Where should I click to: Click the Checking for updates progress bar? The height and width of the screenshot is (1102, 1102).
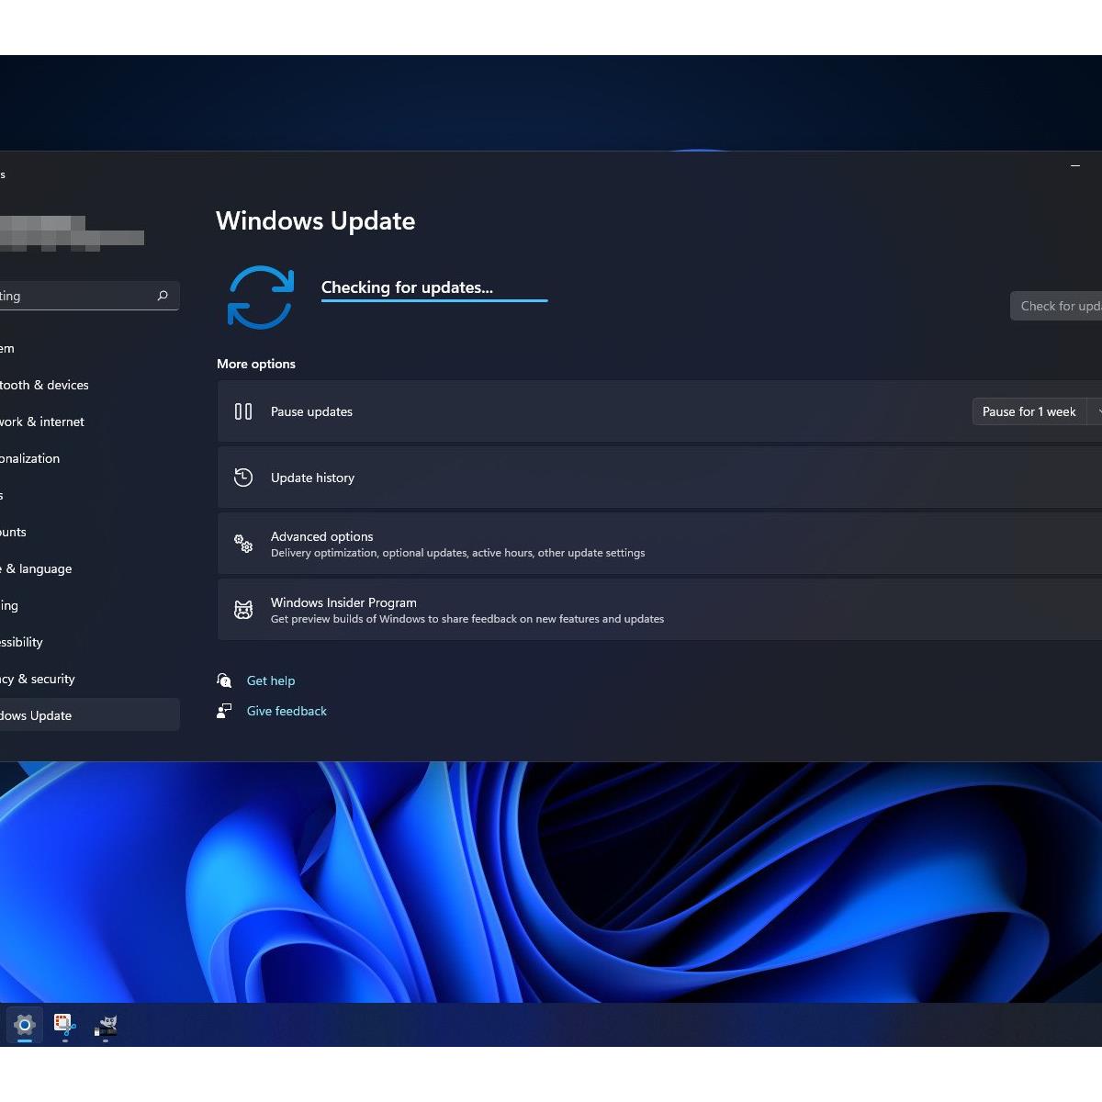pos(434,300)
